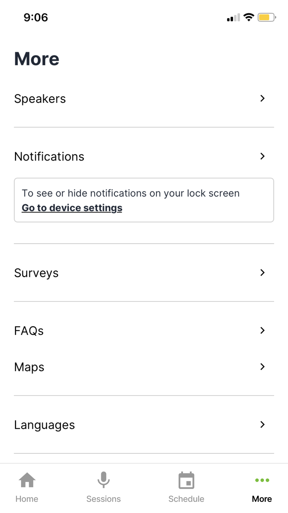288x513 pixels.
Task: Switch to the Schedule tab label
Action: pyautogui.click(x=186, y=499)
